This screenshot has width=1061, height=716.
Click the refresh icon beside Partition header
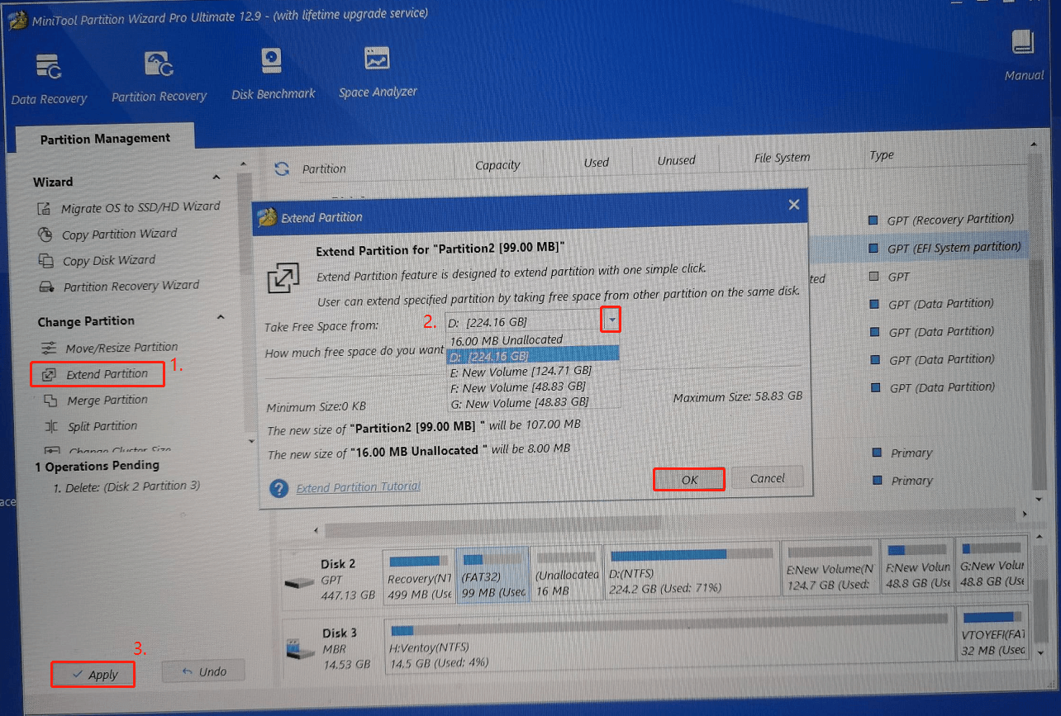point(282,168)
